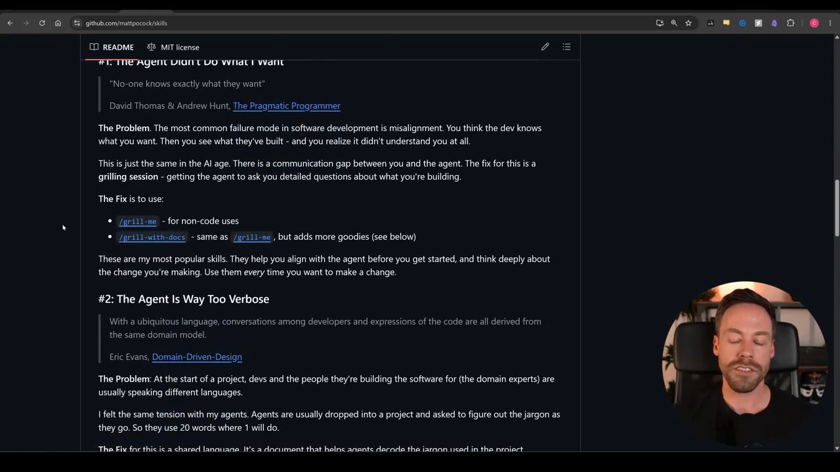This screenshot has width=840, height=472.
Task: Open the zoom magnifier in address bar
Action: pos(674,23)
